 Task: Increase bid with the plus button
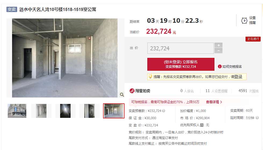218,45
